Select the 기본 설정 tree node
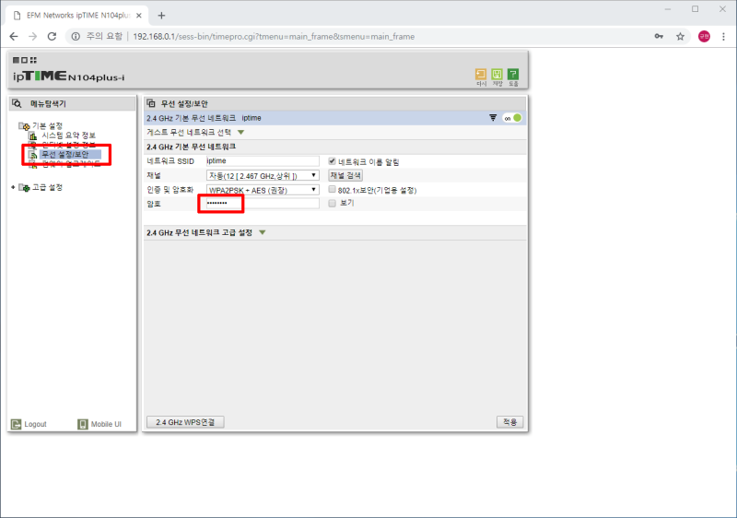Viewport: 737px width, 518px height. tap(47, 126)
